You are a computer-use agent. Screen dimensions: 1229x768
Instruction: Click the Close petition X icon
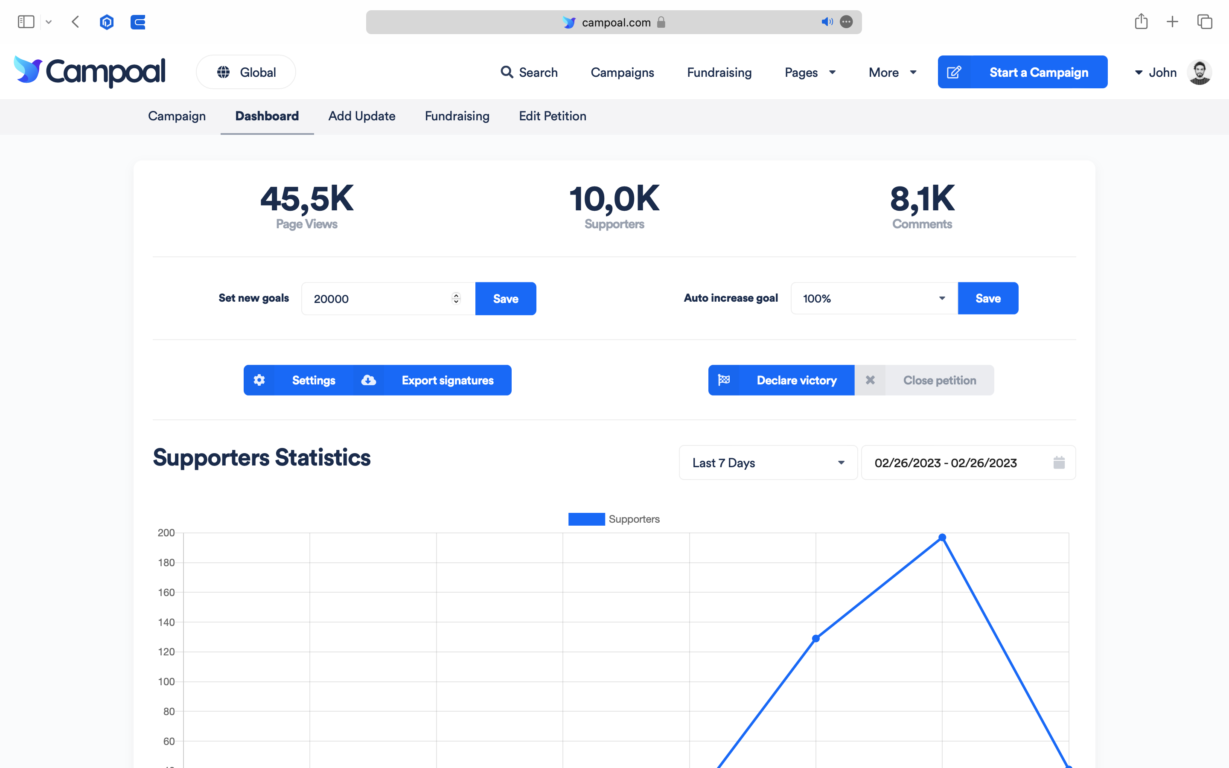(870, 380)
